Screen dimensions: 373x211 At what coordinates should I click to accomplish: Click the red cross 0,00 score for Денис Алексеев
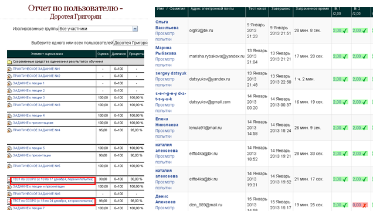pyautogui.click(x=360, y=205)
